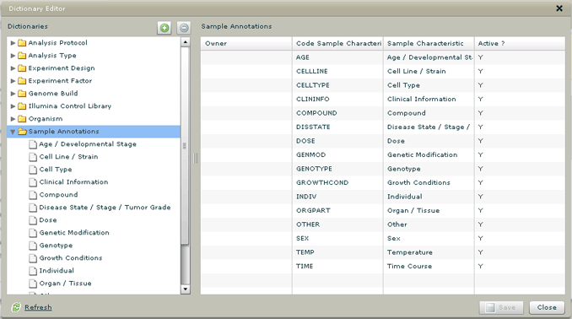The height and width of the screenshot is (319, 572).
Task: Select Sample Annotations in the dictionary tree
Action: 64,132
